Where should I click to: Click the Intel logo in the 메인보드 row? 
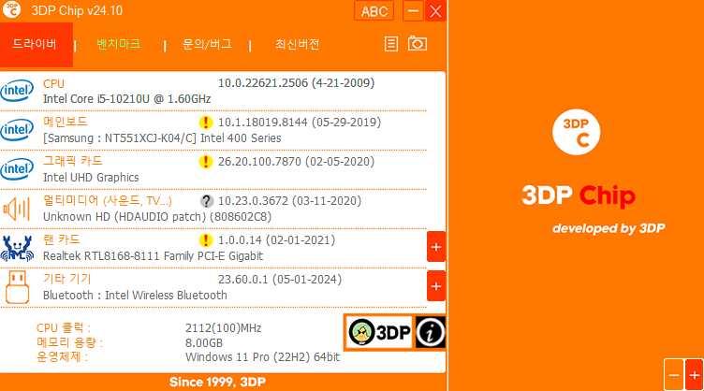pos(17,130)
